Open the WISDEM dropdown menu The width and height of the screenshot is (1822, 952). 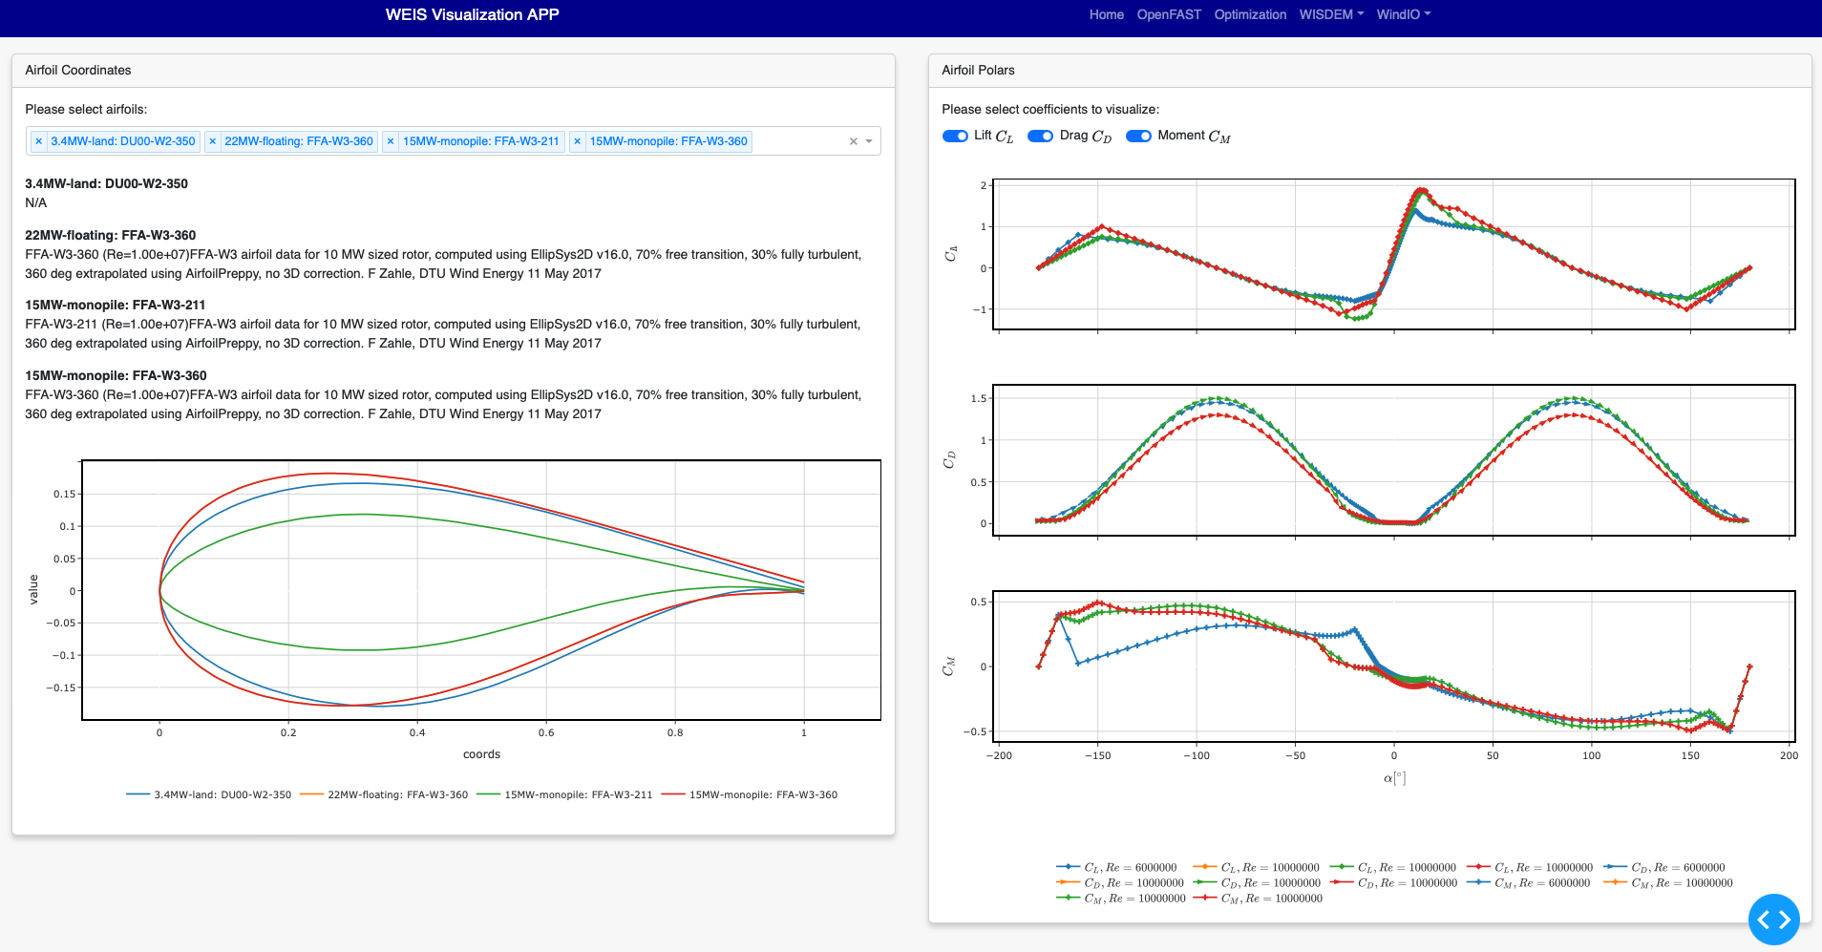coord(1331,14)
